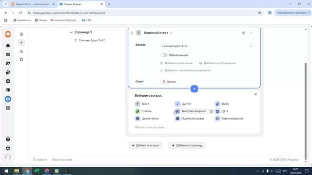Screen dimensions: 312x175
Task: Open the Windows notification center
Action: 307,171
